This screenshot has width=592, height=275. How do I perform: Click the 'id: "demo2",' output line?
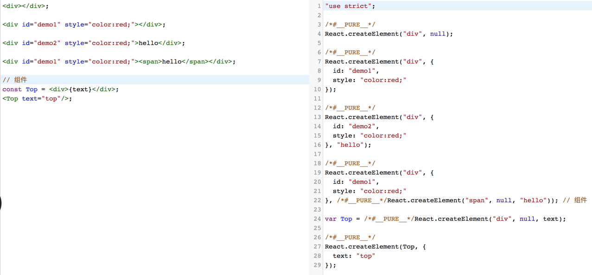pyautogui.click(x=356, y=126)
